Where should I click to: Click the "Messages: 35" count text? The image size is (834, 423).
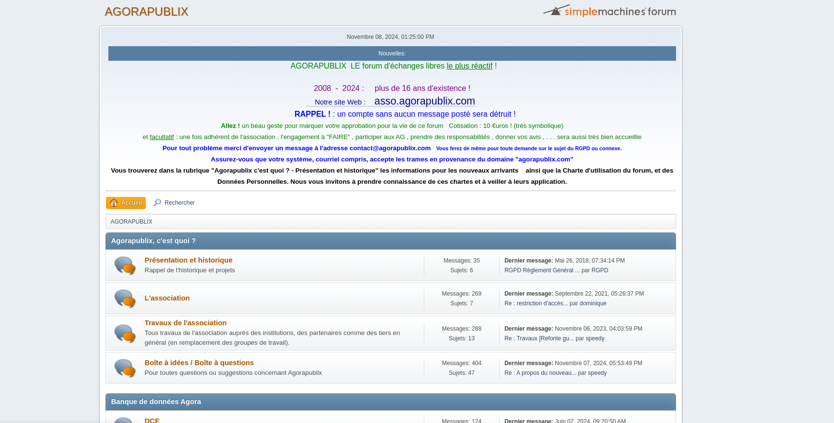tap(461, 261)
